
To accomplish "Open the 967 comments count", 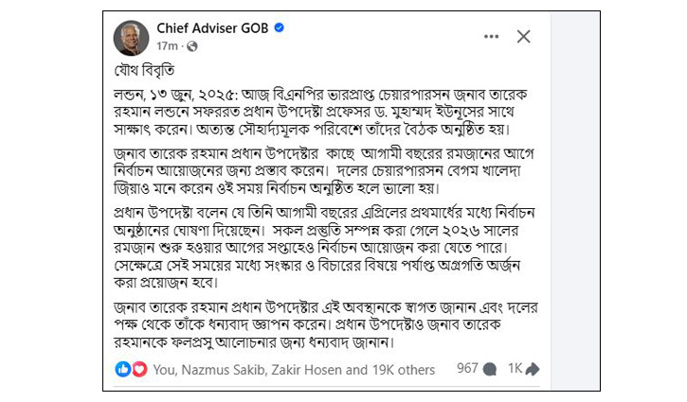I will [x=468, y=369].
